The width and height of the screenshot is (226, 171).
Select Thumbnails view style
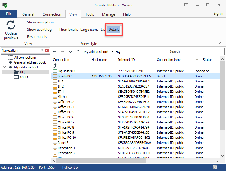[x=68, y=30]
